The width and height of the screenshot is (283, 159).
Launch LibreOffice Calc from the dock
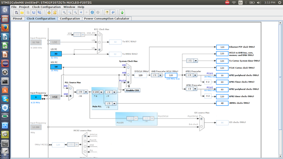pyautogui.click(x=5, y=46)
